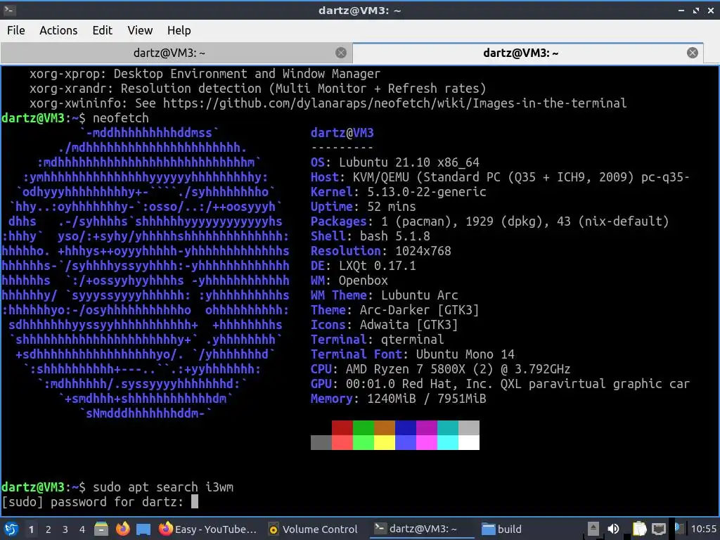
Task: Switch to workspace 2
Action: 49,529
